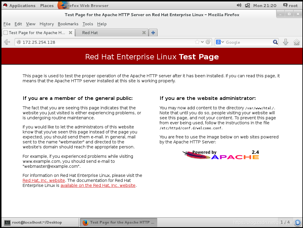Select the Test Page for the Apache tab
This screenshot has width=303, height=228.
pos(38,33)
